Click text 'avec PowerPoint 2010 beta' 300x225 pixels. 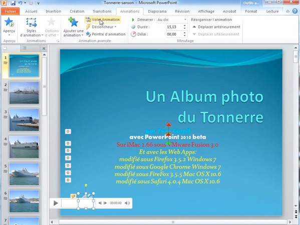coord(168,137)
